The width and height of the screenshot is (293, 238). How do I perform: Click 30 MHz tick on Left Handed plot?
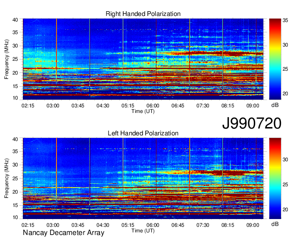click(x=15, y=165)
